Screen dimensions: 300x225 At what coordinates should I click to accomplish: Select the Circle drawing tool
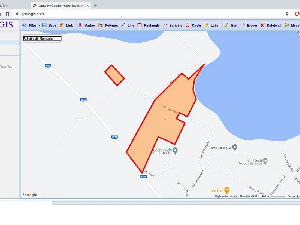193,25
